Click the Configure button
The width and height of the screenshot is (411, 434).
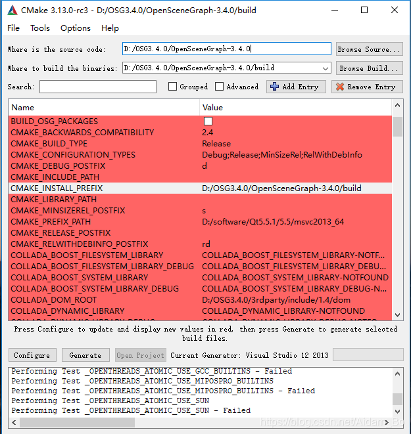click(32, 355)
